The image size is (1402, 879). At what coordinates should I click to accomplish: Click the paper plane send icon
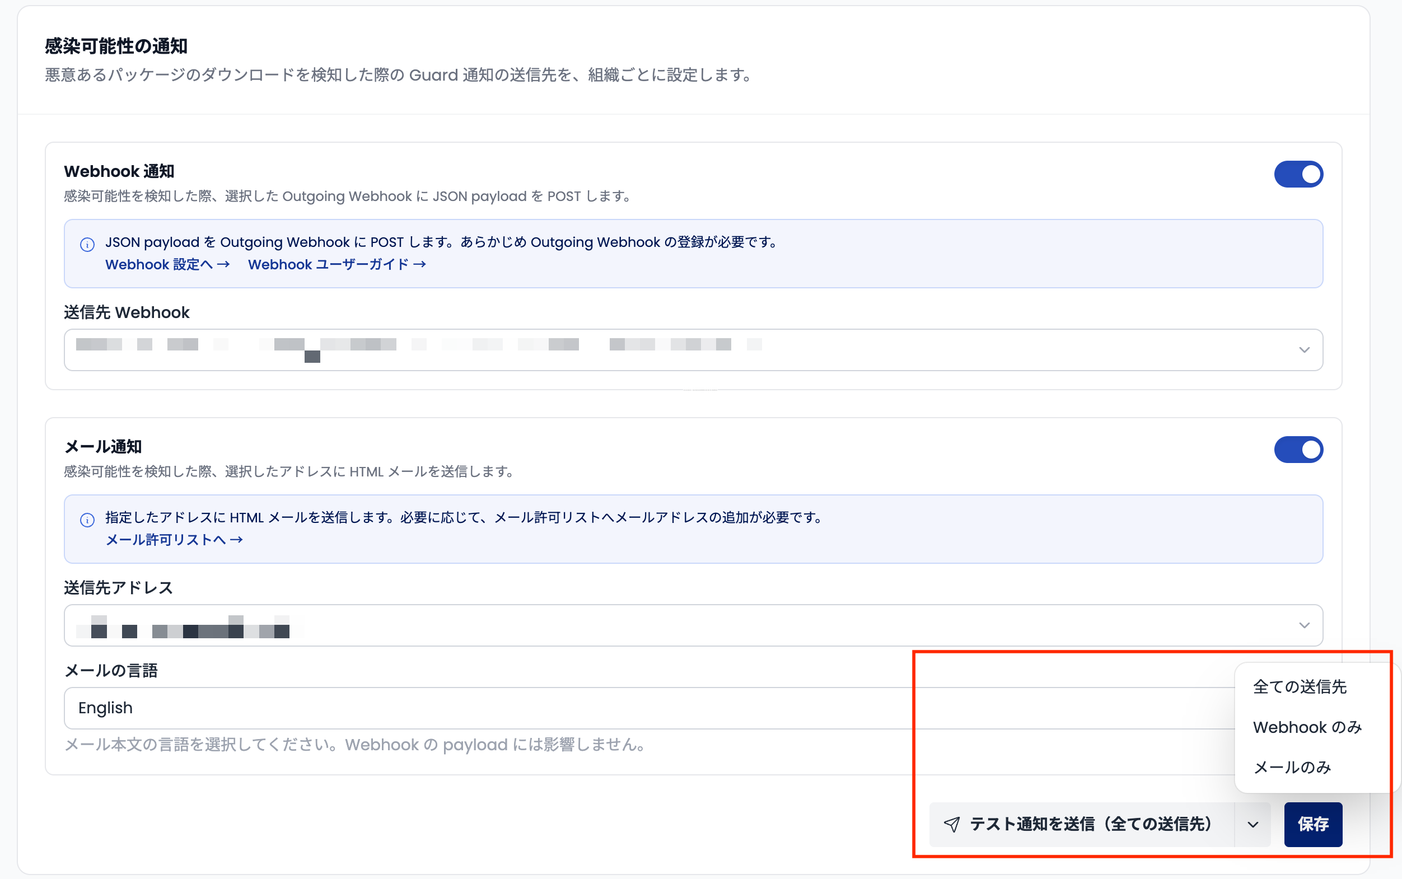[x=951, y=824]
